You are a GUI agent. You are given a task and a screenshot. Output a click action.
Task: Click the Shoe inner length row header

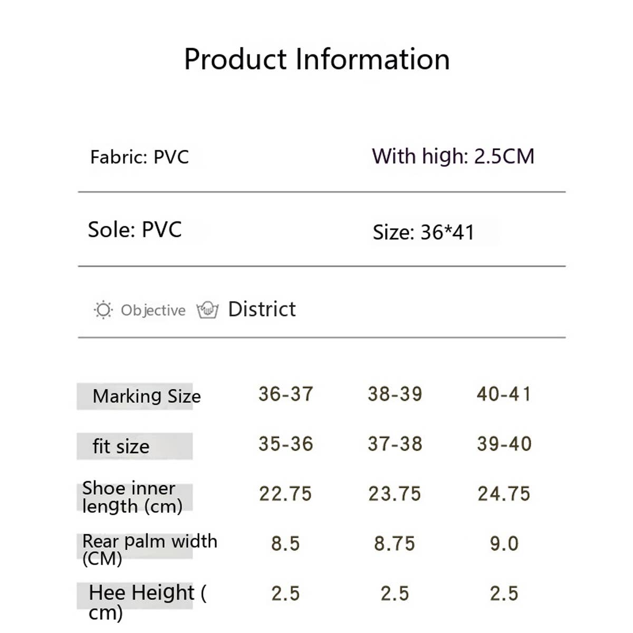tap(132, 497)
